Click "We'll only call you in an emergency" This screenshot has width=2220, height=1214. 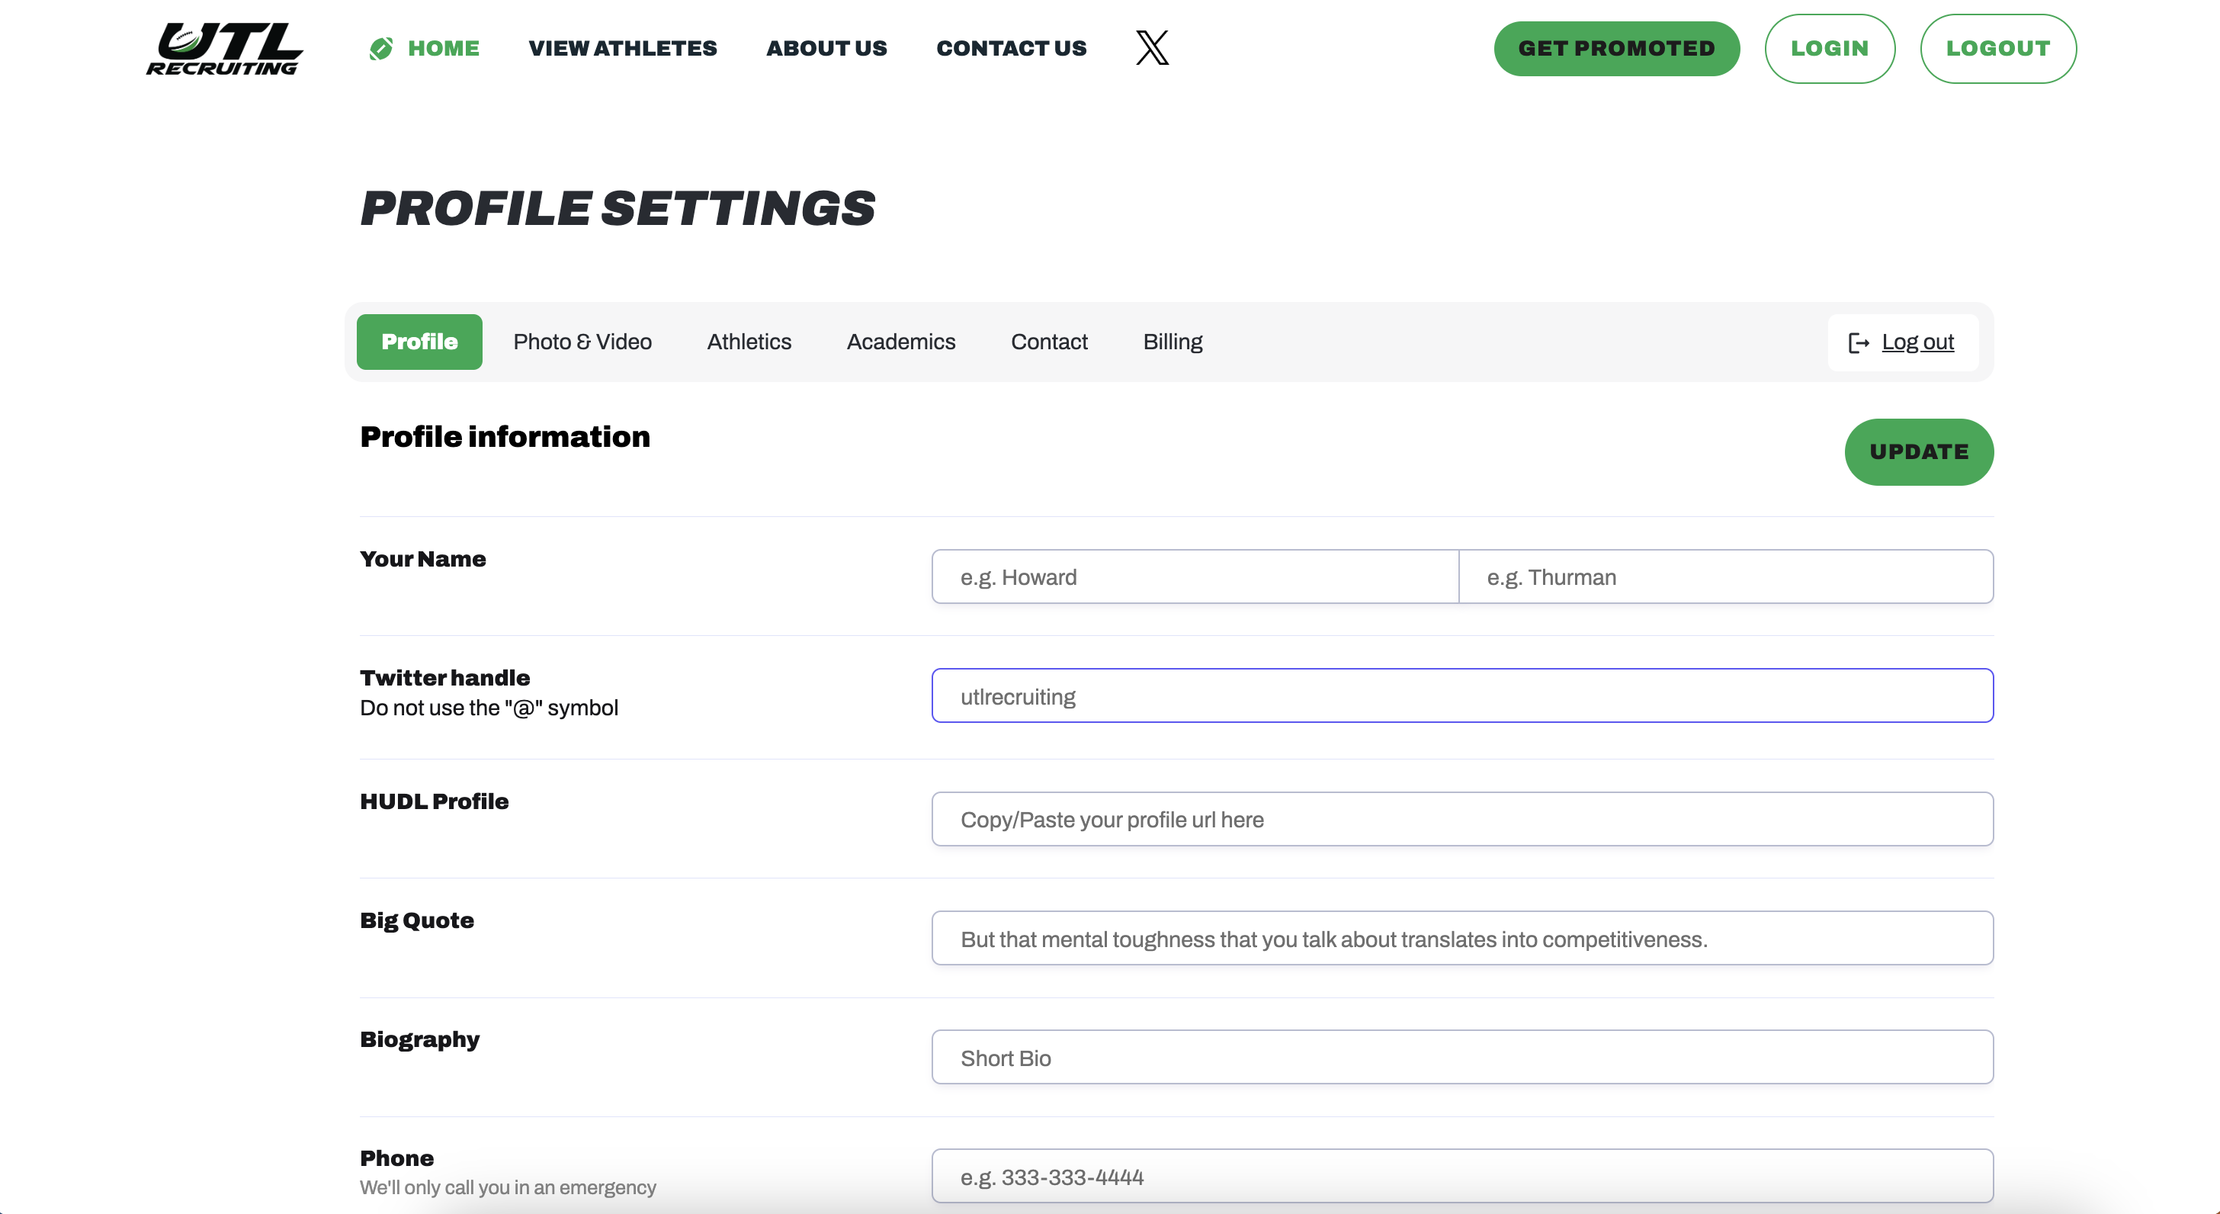(508, 1187)
